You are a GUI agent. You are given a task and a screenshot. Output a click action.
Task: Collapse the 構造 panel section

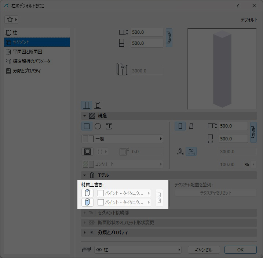[x=85, y=116]
